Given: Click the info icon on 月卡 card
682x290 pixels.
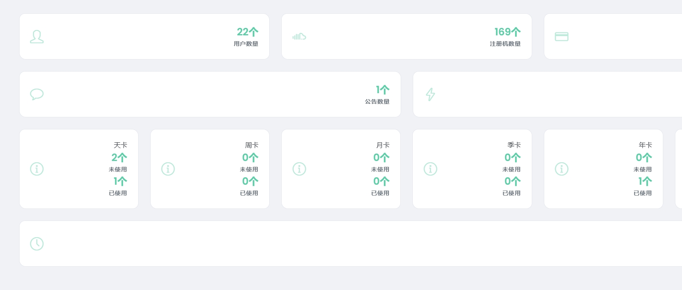Looking at the screenshot, I should (x=299, y=169).
